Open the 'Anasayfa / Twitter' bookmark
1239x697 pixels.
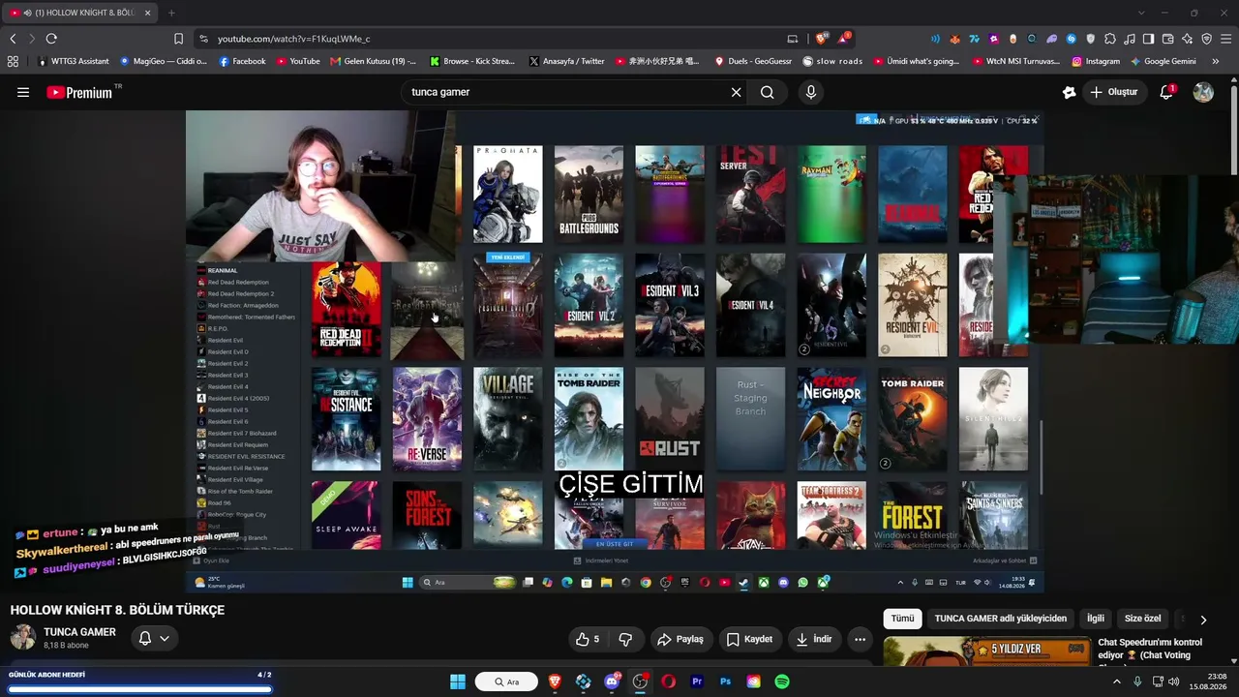tap(566, 61)
